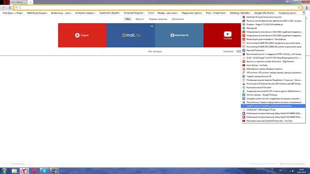Open 'Конвертер валют' bookmark

point(287,13)
